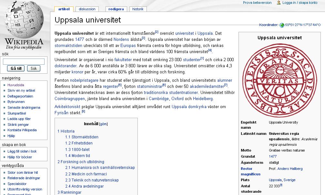Click the Wikipedia globe logo
The image size is (325, 195).
coord(24,25)
